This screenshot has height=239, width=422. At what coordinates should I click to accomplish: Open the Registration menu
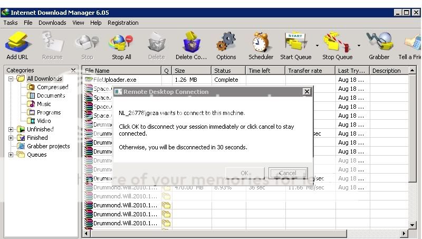pos(123,23)
